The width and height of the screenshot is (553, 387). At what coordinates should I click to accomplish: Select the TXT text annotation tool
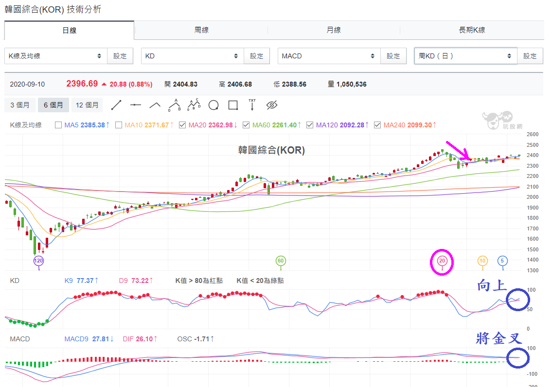tap(252, 105)
